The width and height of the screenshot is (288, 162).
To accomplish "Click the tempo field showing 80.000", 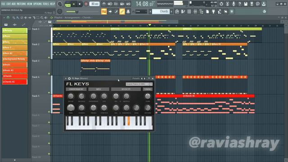I will pyautogui.click(x=94, y=4).
